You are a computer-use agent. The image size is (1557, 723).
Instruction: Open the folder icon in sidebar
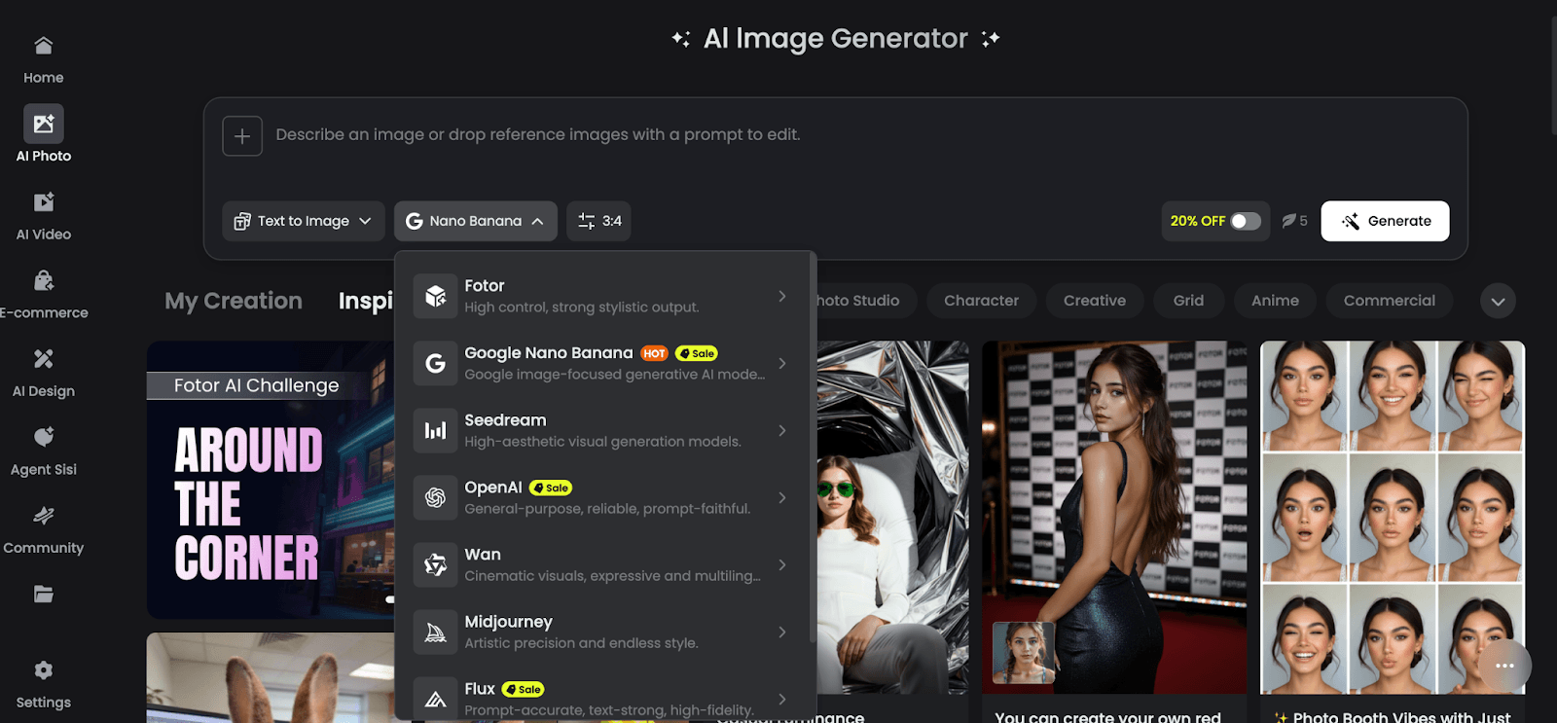(x=44, y=594)
